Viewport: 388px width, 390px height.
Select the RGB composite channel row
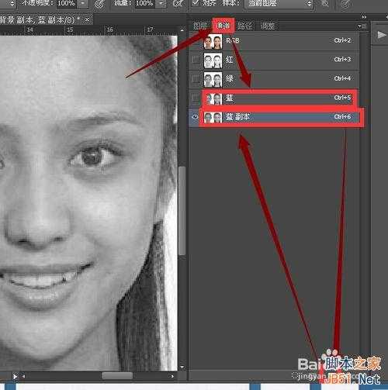click(x=274, y=41)
